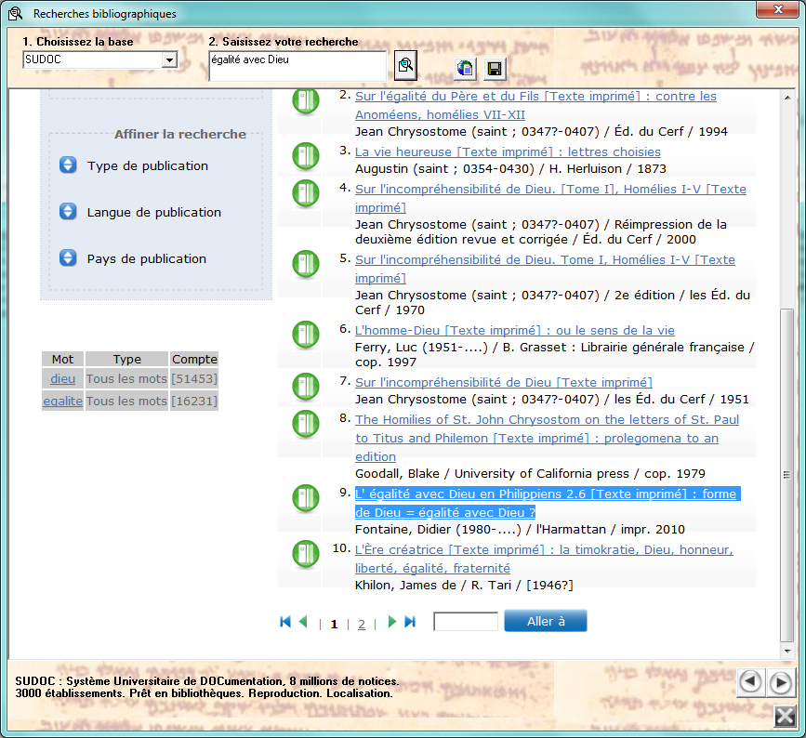This screenshot has width=806, height=738.
Task: Expand Type de publication filter
Action: click(x=68, y=165)
